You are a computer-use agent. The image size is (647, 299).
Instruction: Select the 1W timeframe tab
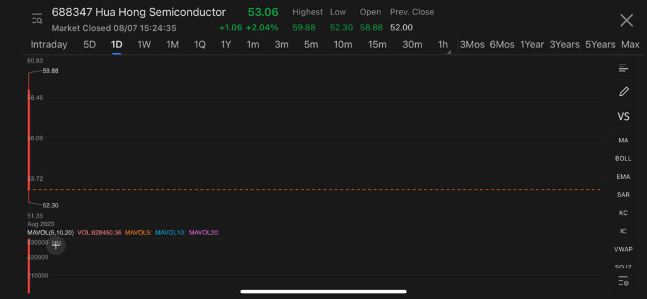point(144,45)
